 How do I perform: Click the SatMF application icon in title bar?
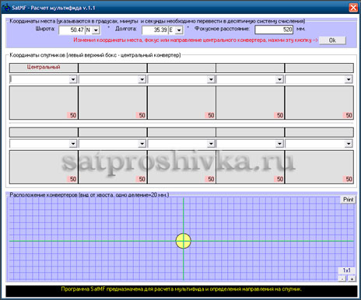pos(6,8)
